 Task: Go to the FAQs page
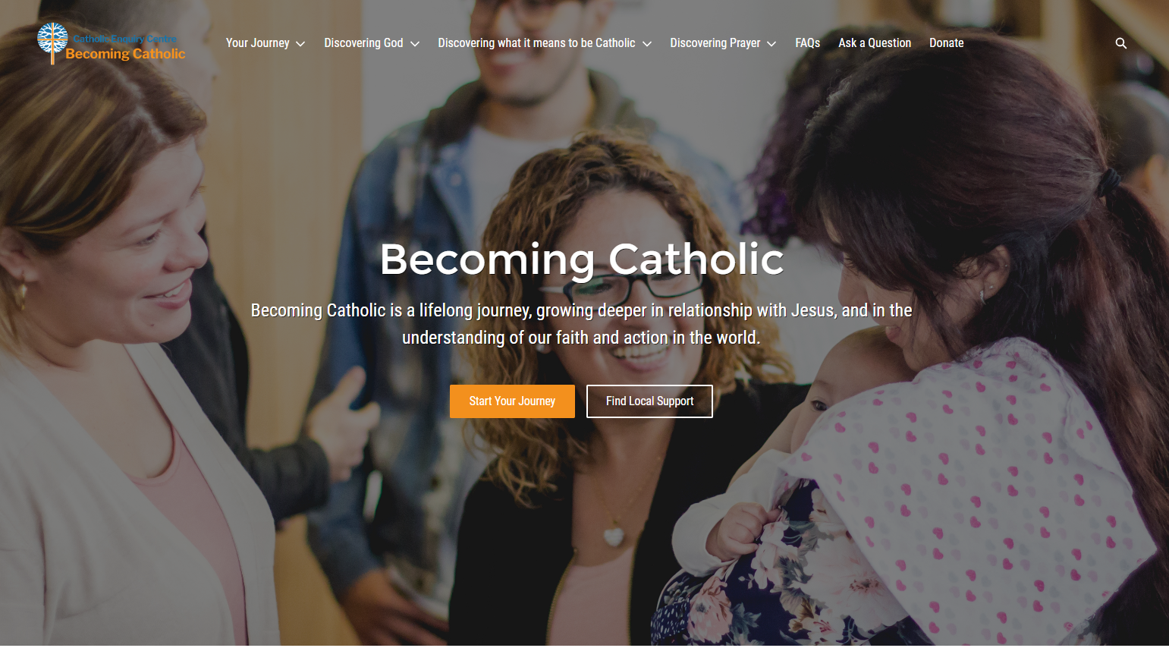coord(807,43)
